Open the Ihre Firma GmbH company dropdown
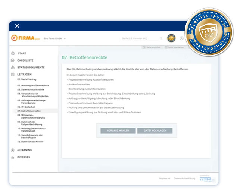The width and height of the screenshot is (237, 192). [x=55, y=38]
